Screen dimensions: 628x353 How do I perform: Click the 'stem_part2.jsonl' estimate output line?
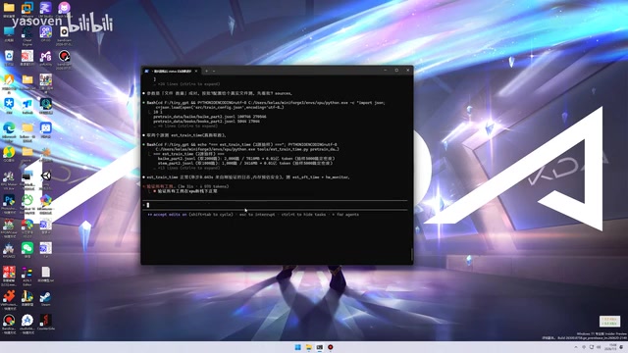(244, 164)
